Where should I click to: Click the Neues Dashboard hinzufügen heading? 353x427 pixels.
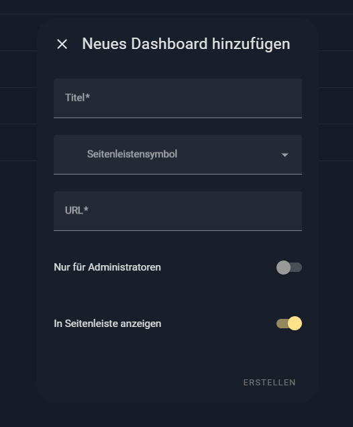[x=186, y=44]
